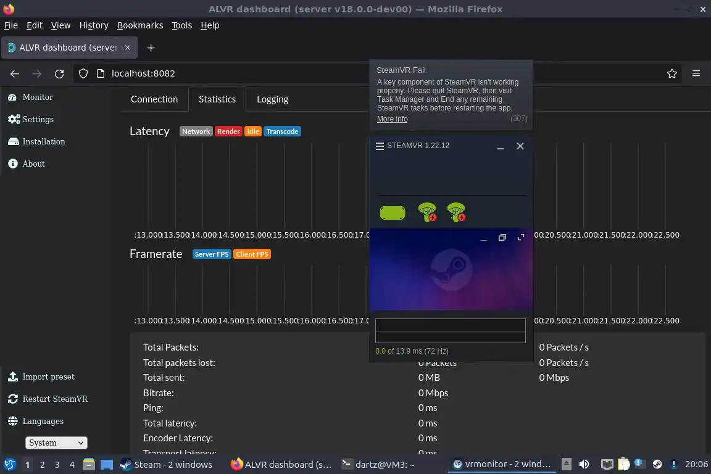The image size is (711, 474).
Task: Switch to workspace 2
Action: (x=42, y=465)
